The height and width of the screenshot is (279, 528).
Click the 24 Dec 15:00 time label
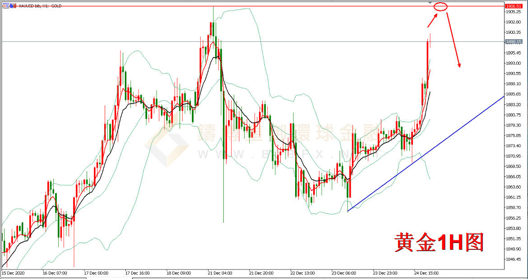(426, 273)
